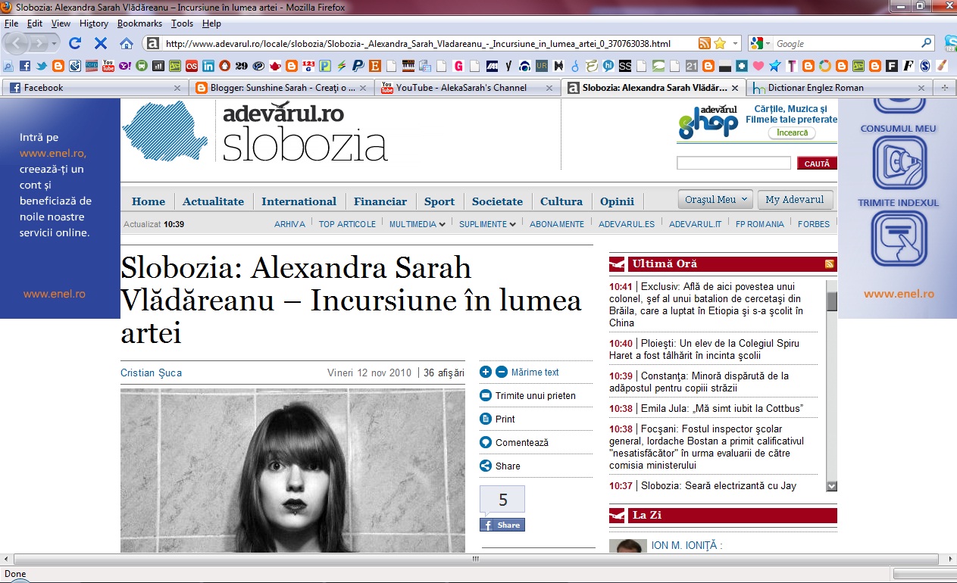Open the Emila Jula Cottbus headline
957x583 pixels.
722,408
